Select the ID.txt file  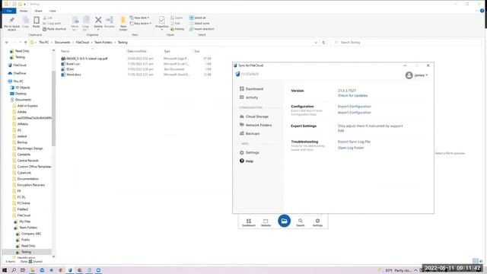(x=68, y=69)
